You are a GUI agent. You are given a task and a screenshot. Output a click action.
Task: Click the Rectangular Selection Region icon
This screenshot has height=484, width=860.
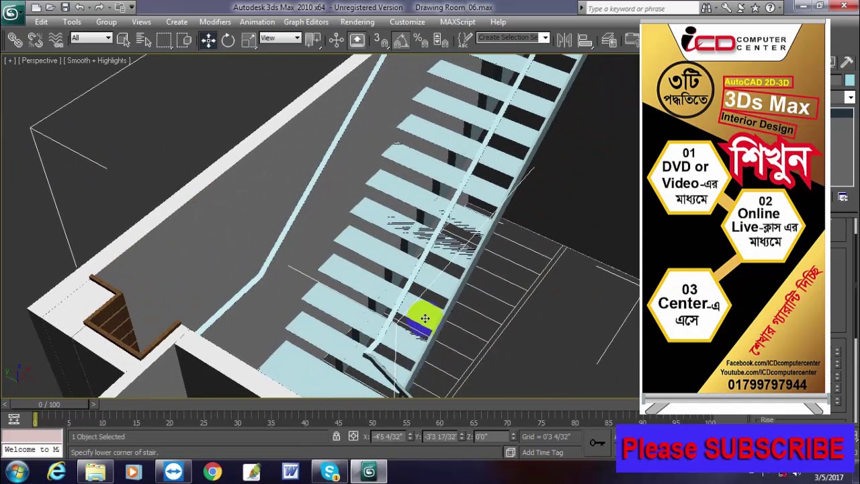[164, 40]
